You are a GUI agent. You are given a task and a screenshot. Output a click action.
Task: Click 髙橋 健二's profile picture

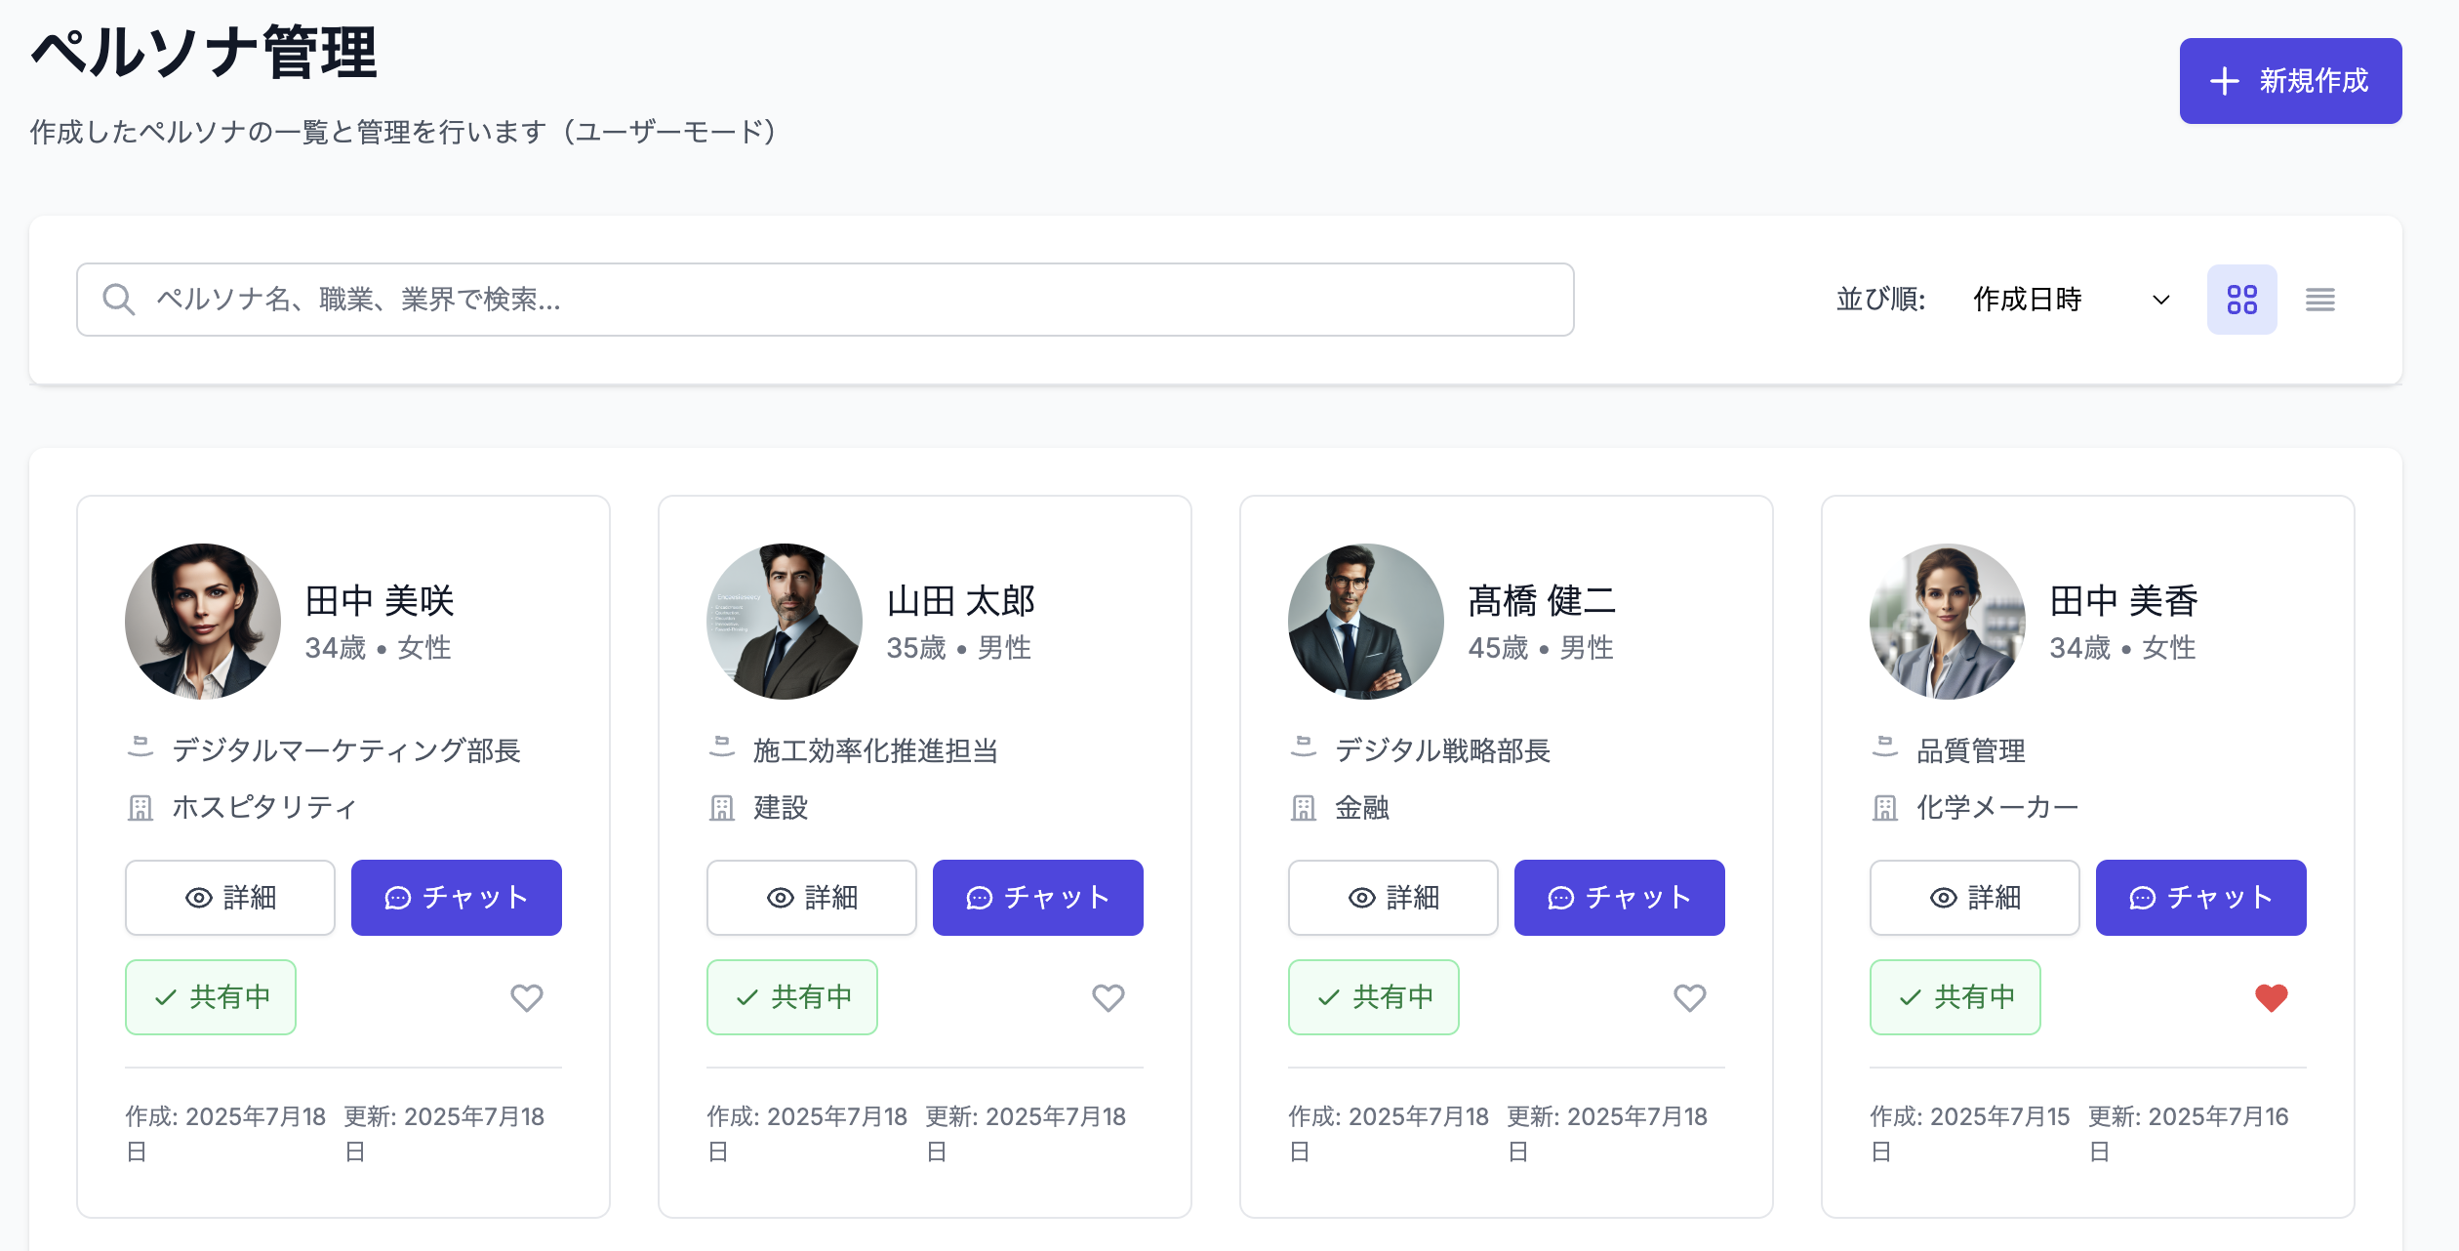[x=1365, y=622]
